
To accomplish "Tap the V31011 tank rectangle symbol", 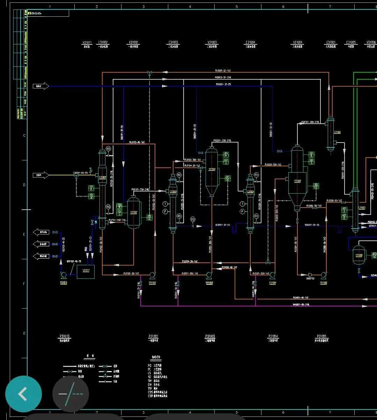I will pyautogui.click(x=86, y=271).
